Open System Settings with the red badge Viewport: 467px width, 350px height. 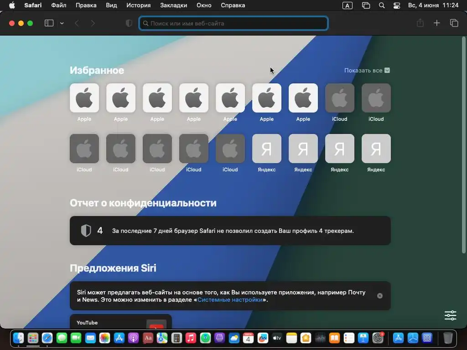point(378,338)
